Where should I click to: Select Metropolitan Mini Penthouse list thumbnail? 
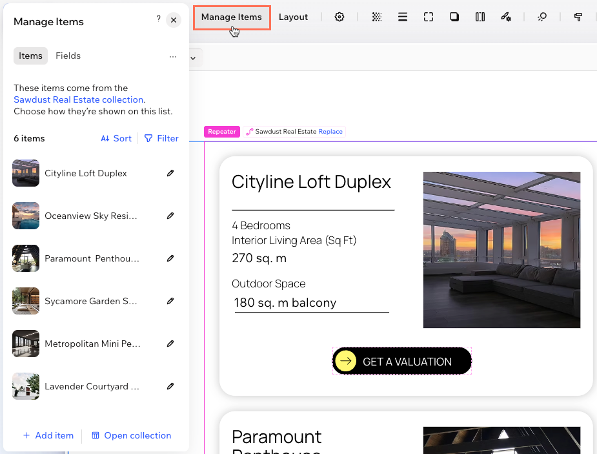tap(26, 344)
